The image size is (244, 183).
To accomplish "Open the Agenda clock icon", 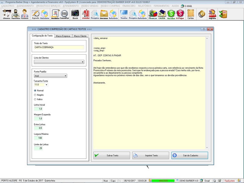I will pyautogui.click(x=35, y=14).
